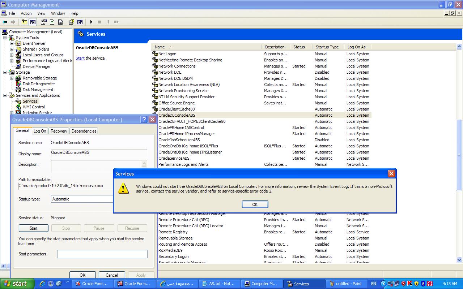Click the Up One Level folder icon
Viewport: 463px width, 289px height.
point(24,22)
